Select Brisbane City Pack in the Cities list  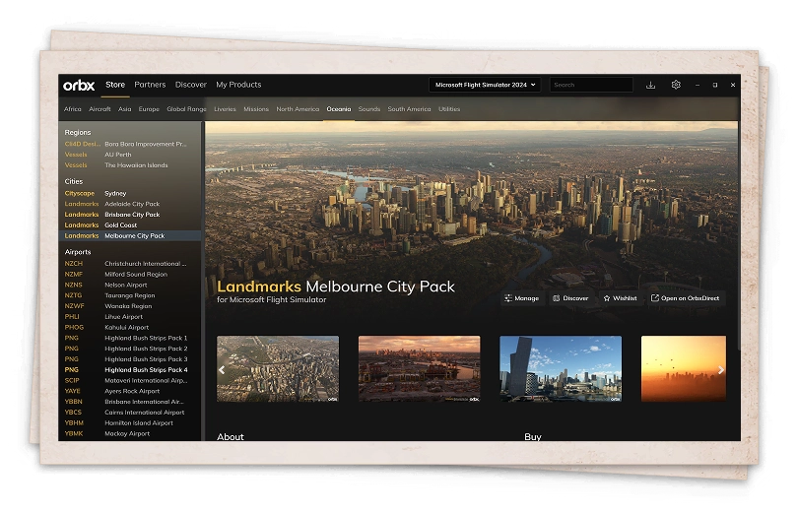131,215
